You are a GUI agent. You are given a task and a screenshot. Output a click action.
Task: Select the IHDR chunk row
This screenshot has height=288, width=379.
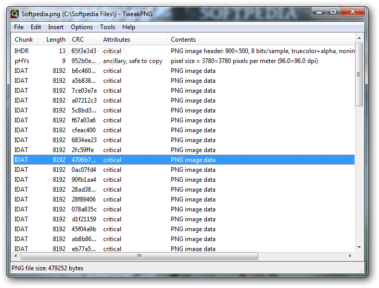(184, 51)
